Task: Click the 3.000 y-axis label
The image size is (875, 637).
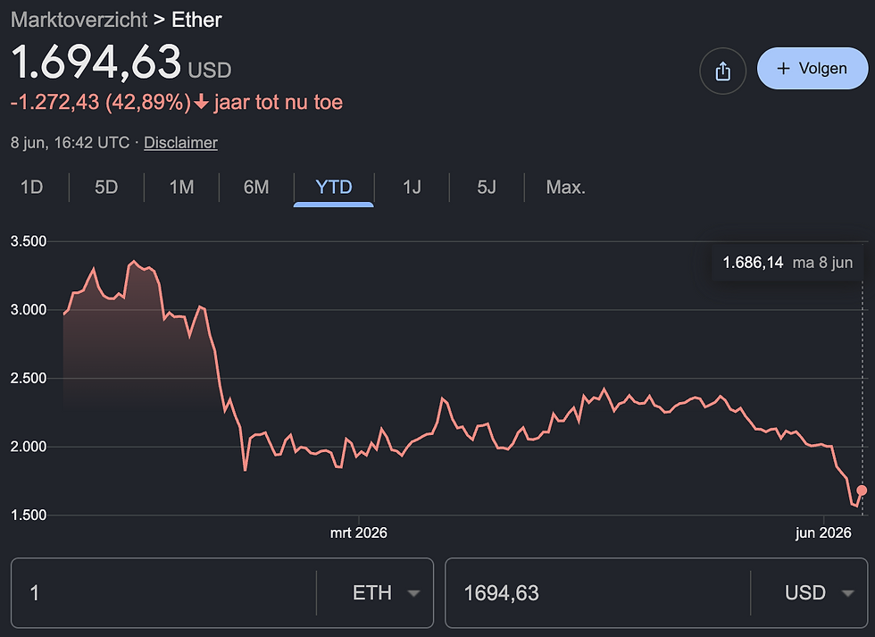Action: pyautogui.click(x=29, y=310)
